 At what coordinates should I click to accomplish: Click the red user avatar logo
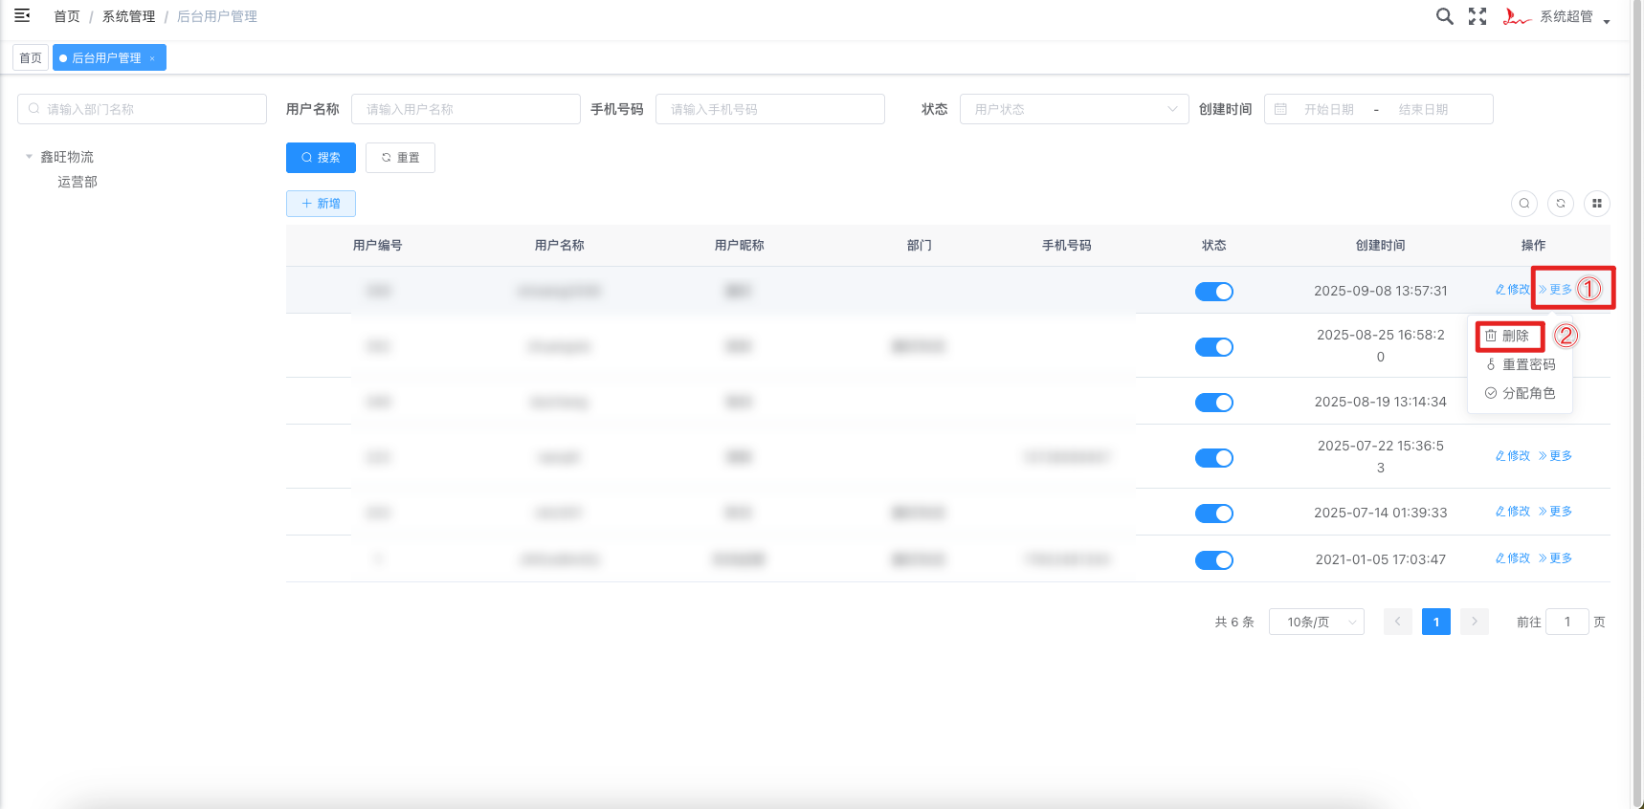1517,16
